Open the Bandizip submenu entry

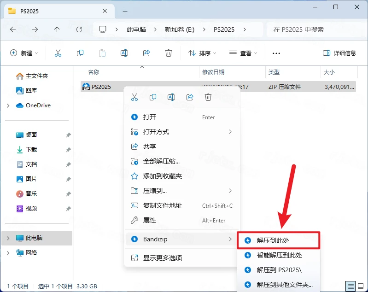[x=182, y=239]
